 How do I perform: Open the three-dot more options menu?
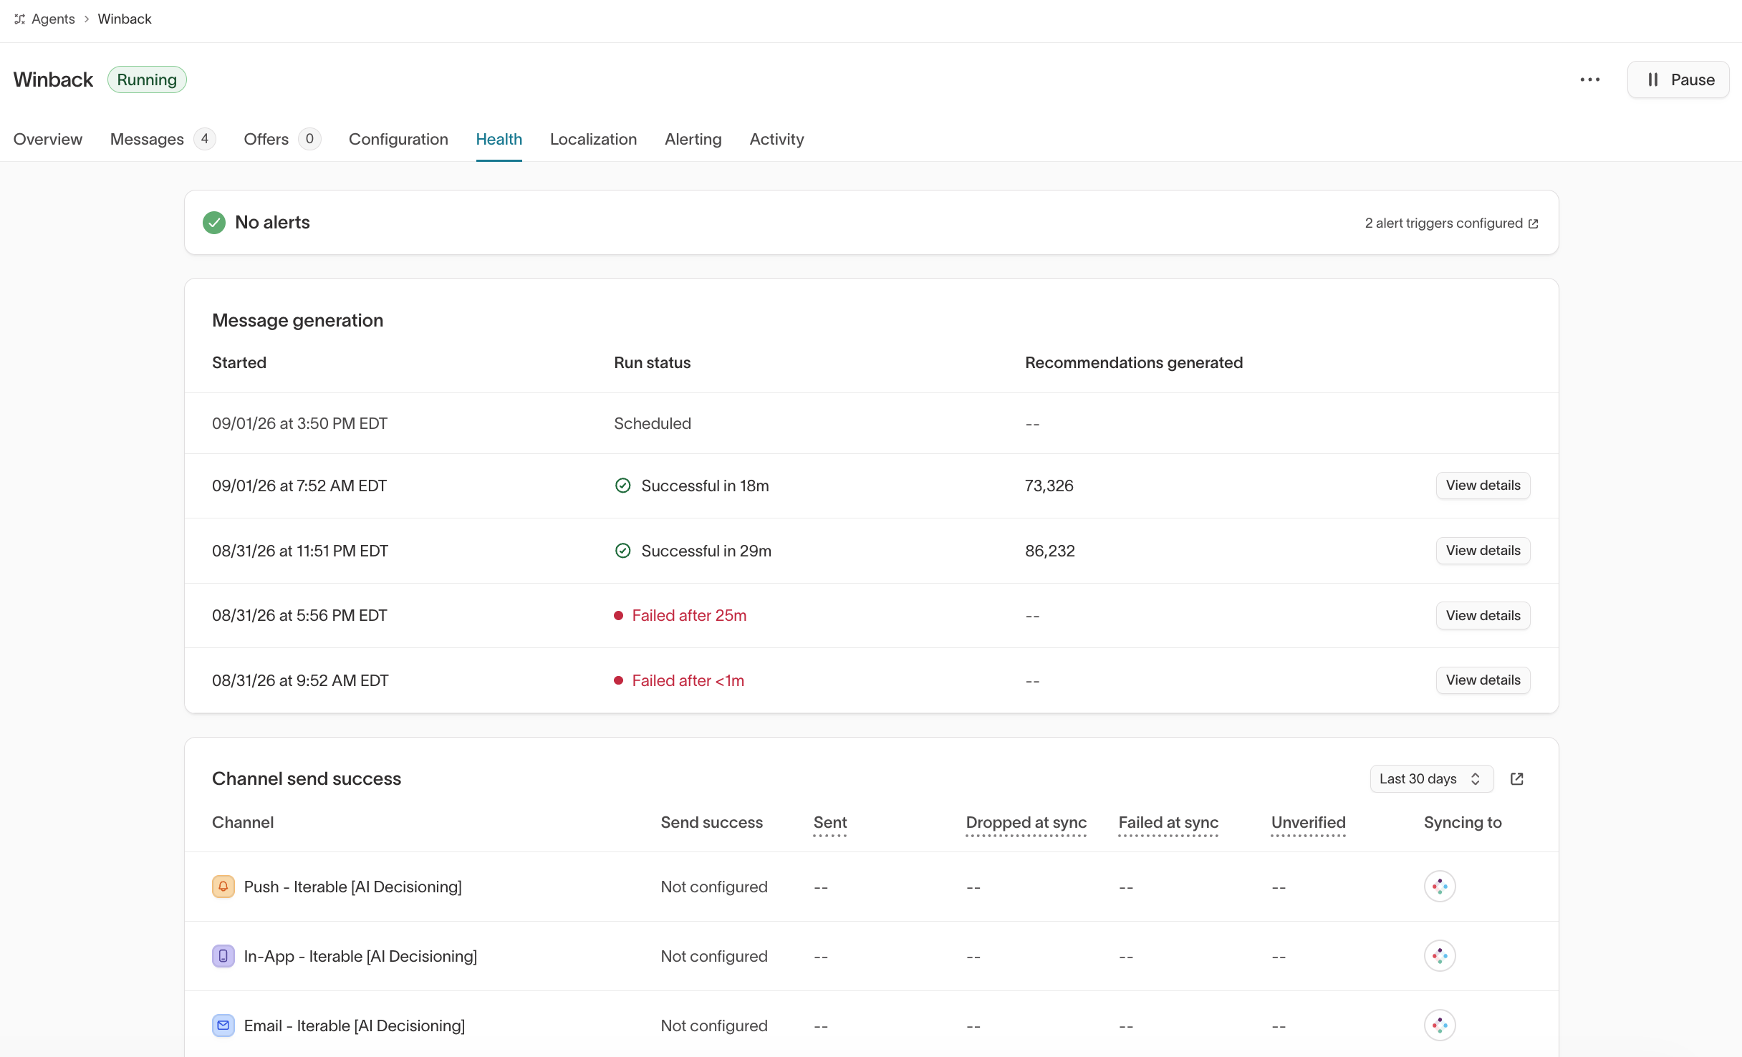click(x=1590, y=79)
